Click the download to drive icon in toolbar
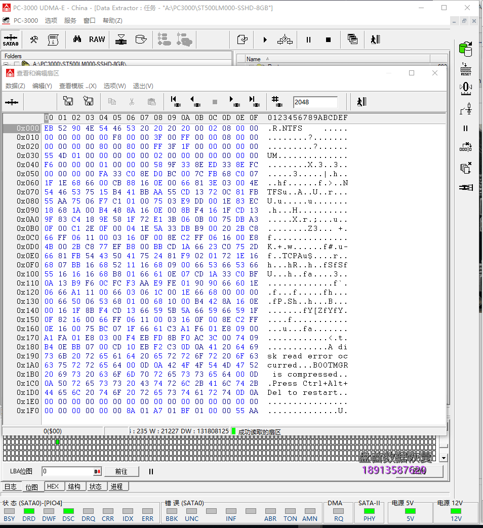 pos(121,39)
